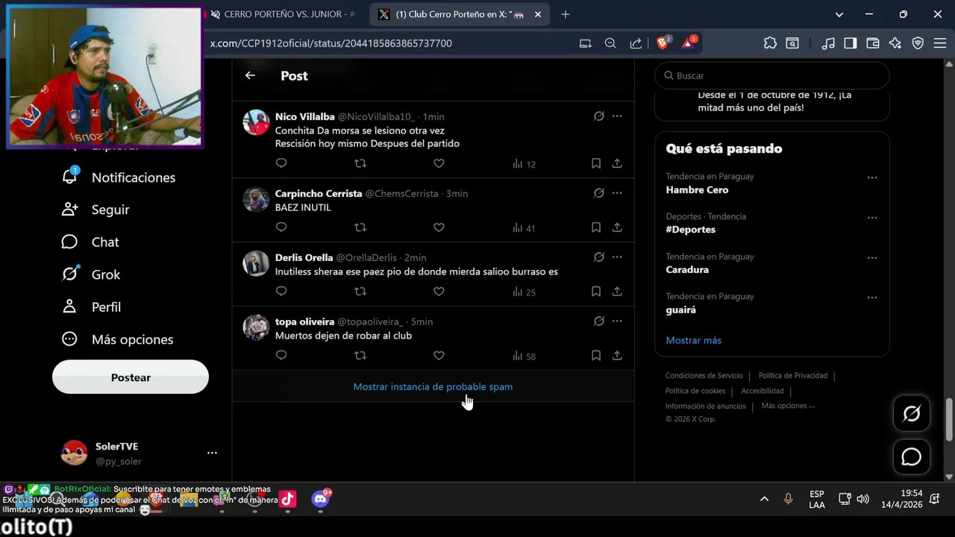This screenshot has width=955, height=537.
Task: Open browser extensions puzzle icon
Action: 770,43
